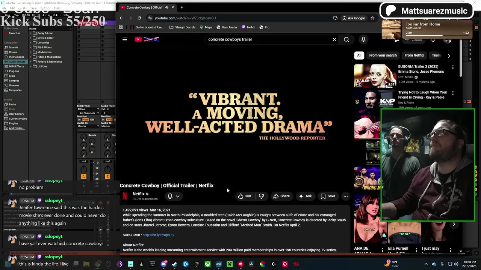Install or cast page icon in address bar
Image resolution: width=481 pixels, height=270 pixels.
pos(335,18)
